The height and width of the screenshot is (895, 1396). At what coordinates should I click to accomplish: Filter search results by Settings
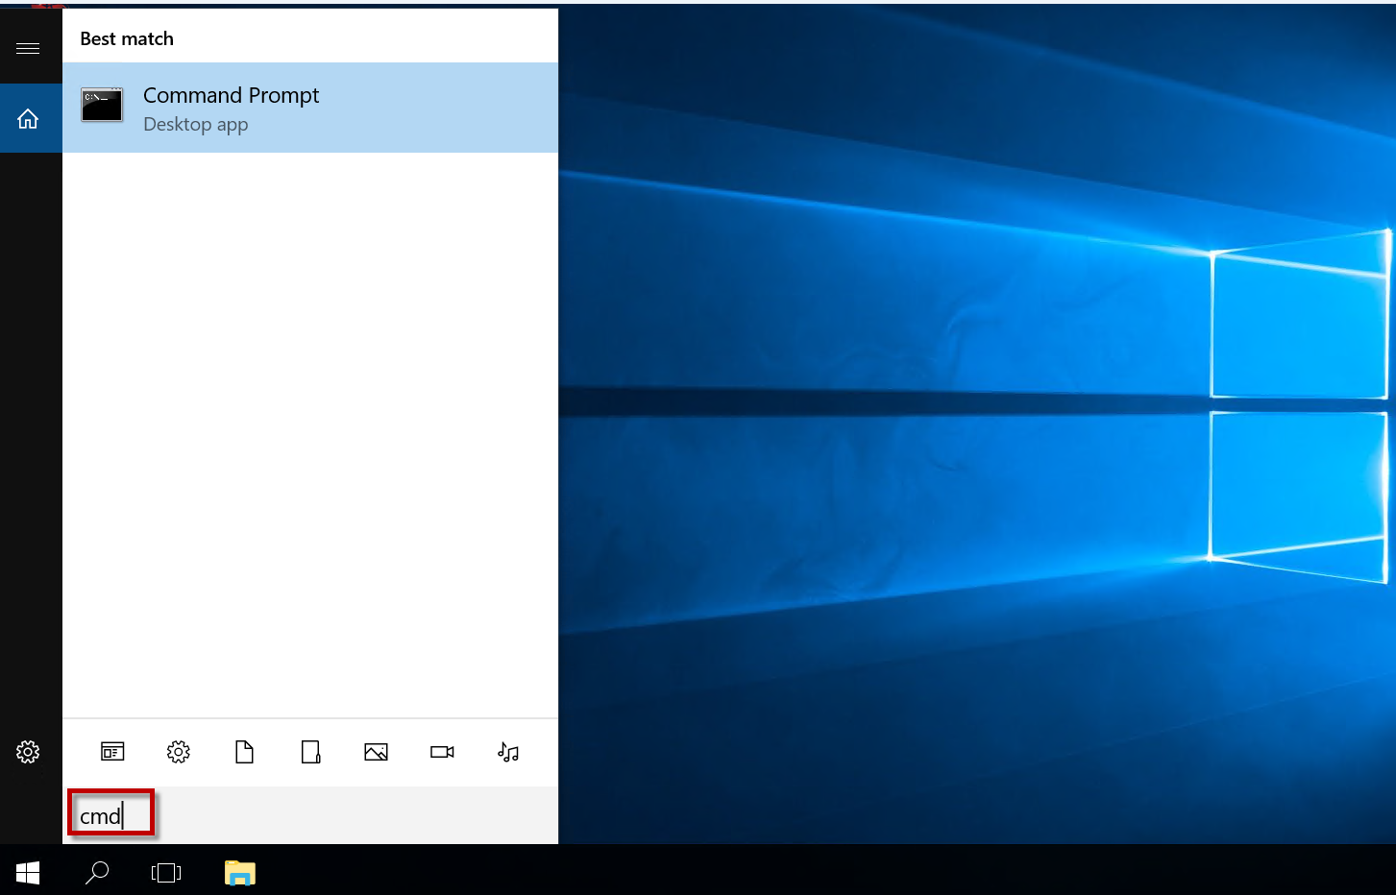point(179,752)
